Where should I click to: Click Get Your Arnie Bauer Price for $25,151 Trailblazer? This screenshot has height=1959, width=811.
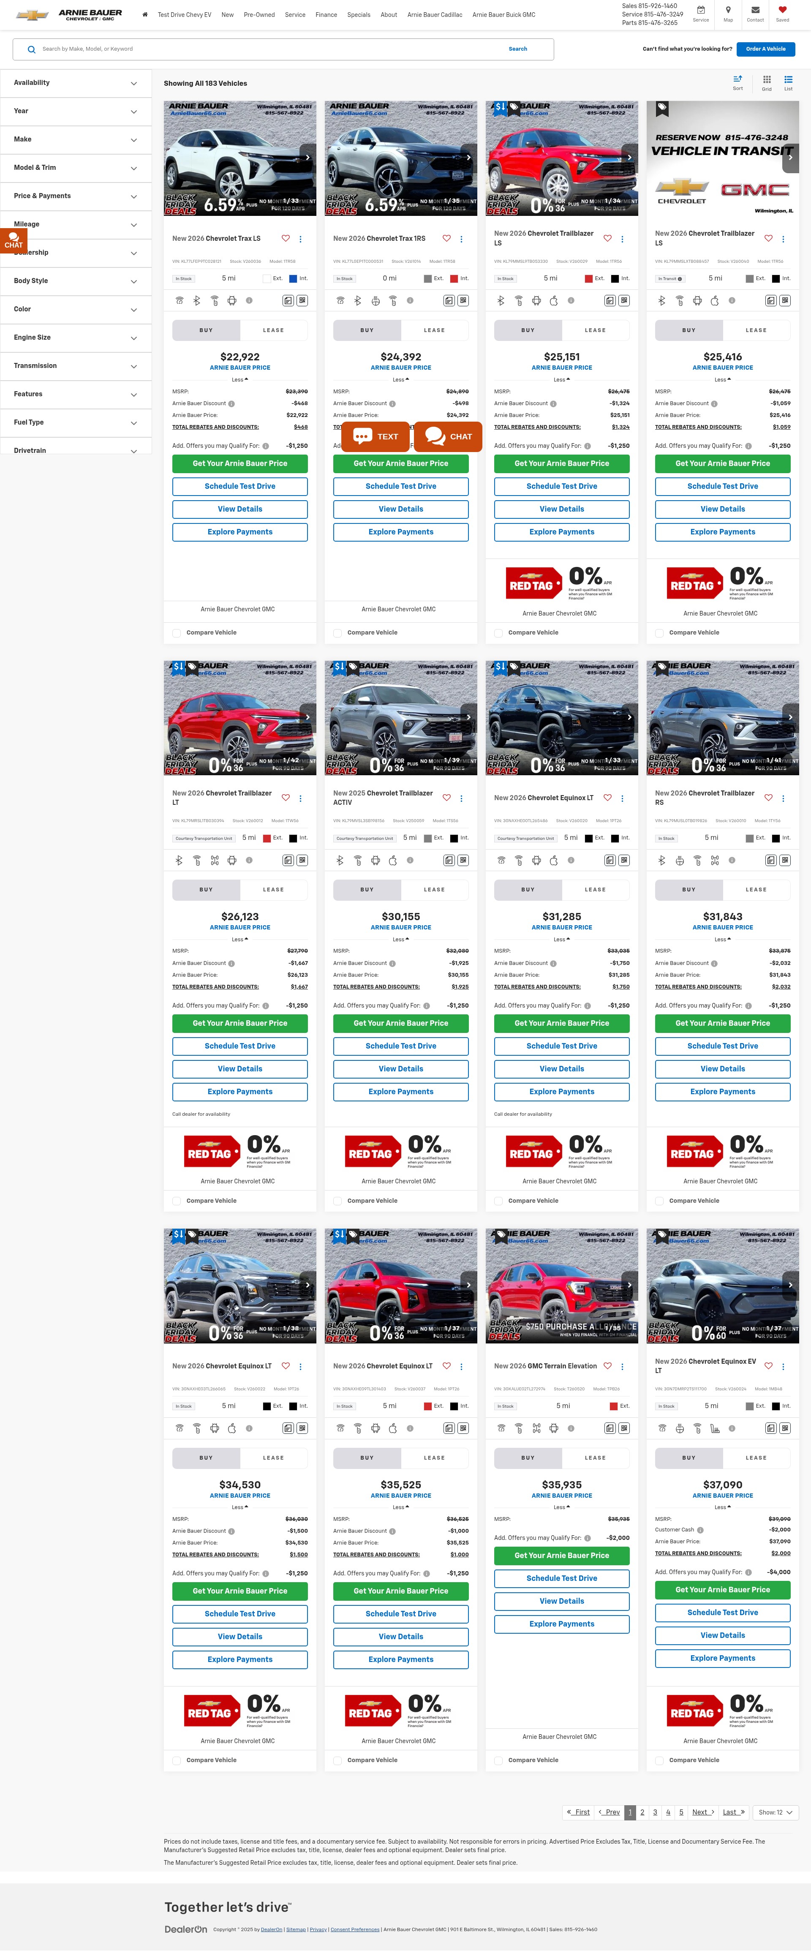[562, 463]
